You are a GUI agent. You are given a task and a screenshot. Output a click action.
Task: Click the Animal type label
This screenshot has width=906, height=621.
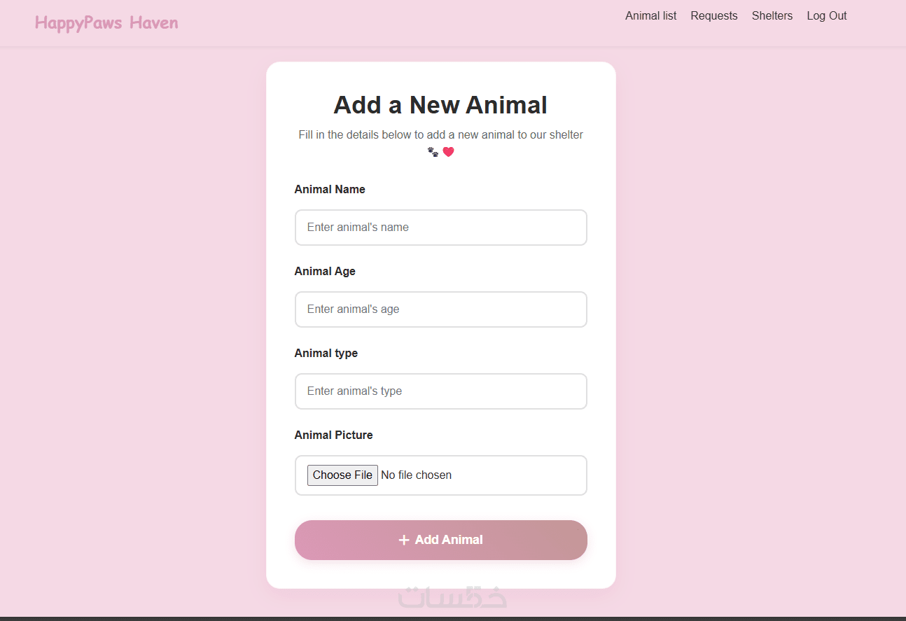coord(326,354)
